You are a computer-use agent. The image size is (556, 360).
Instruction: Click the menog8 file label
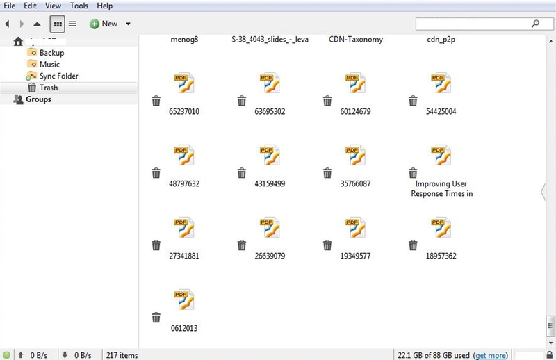coord(184,40)
